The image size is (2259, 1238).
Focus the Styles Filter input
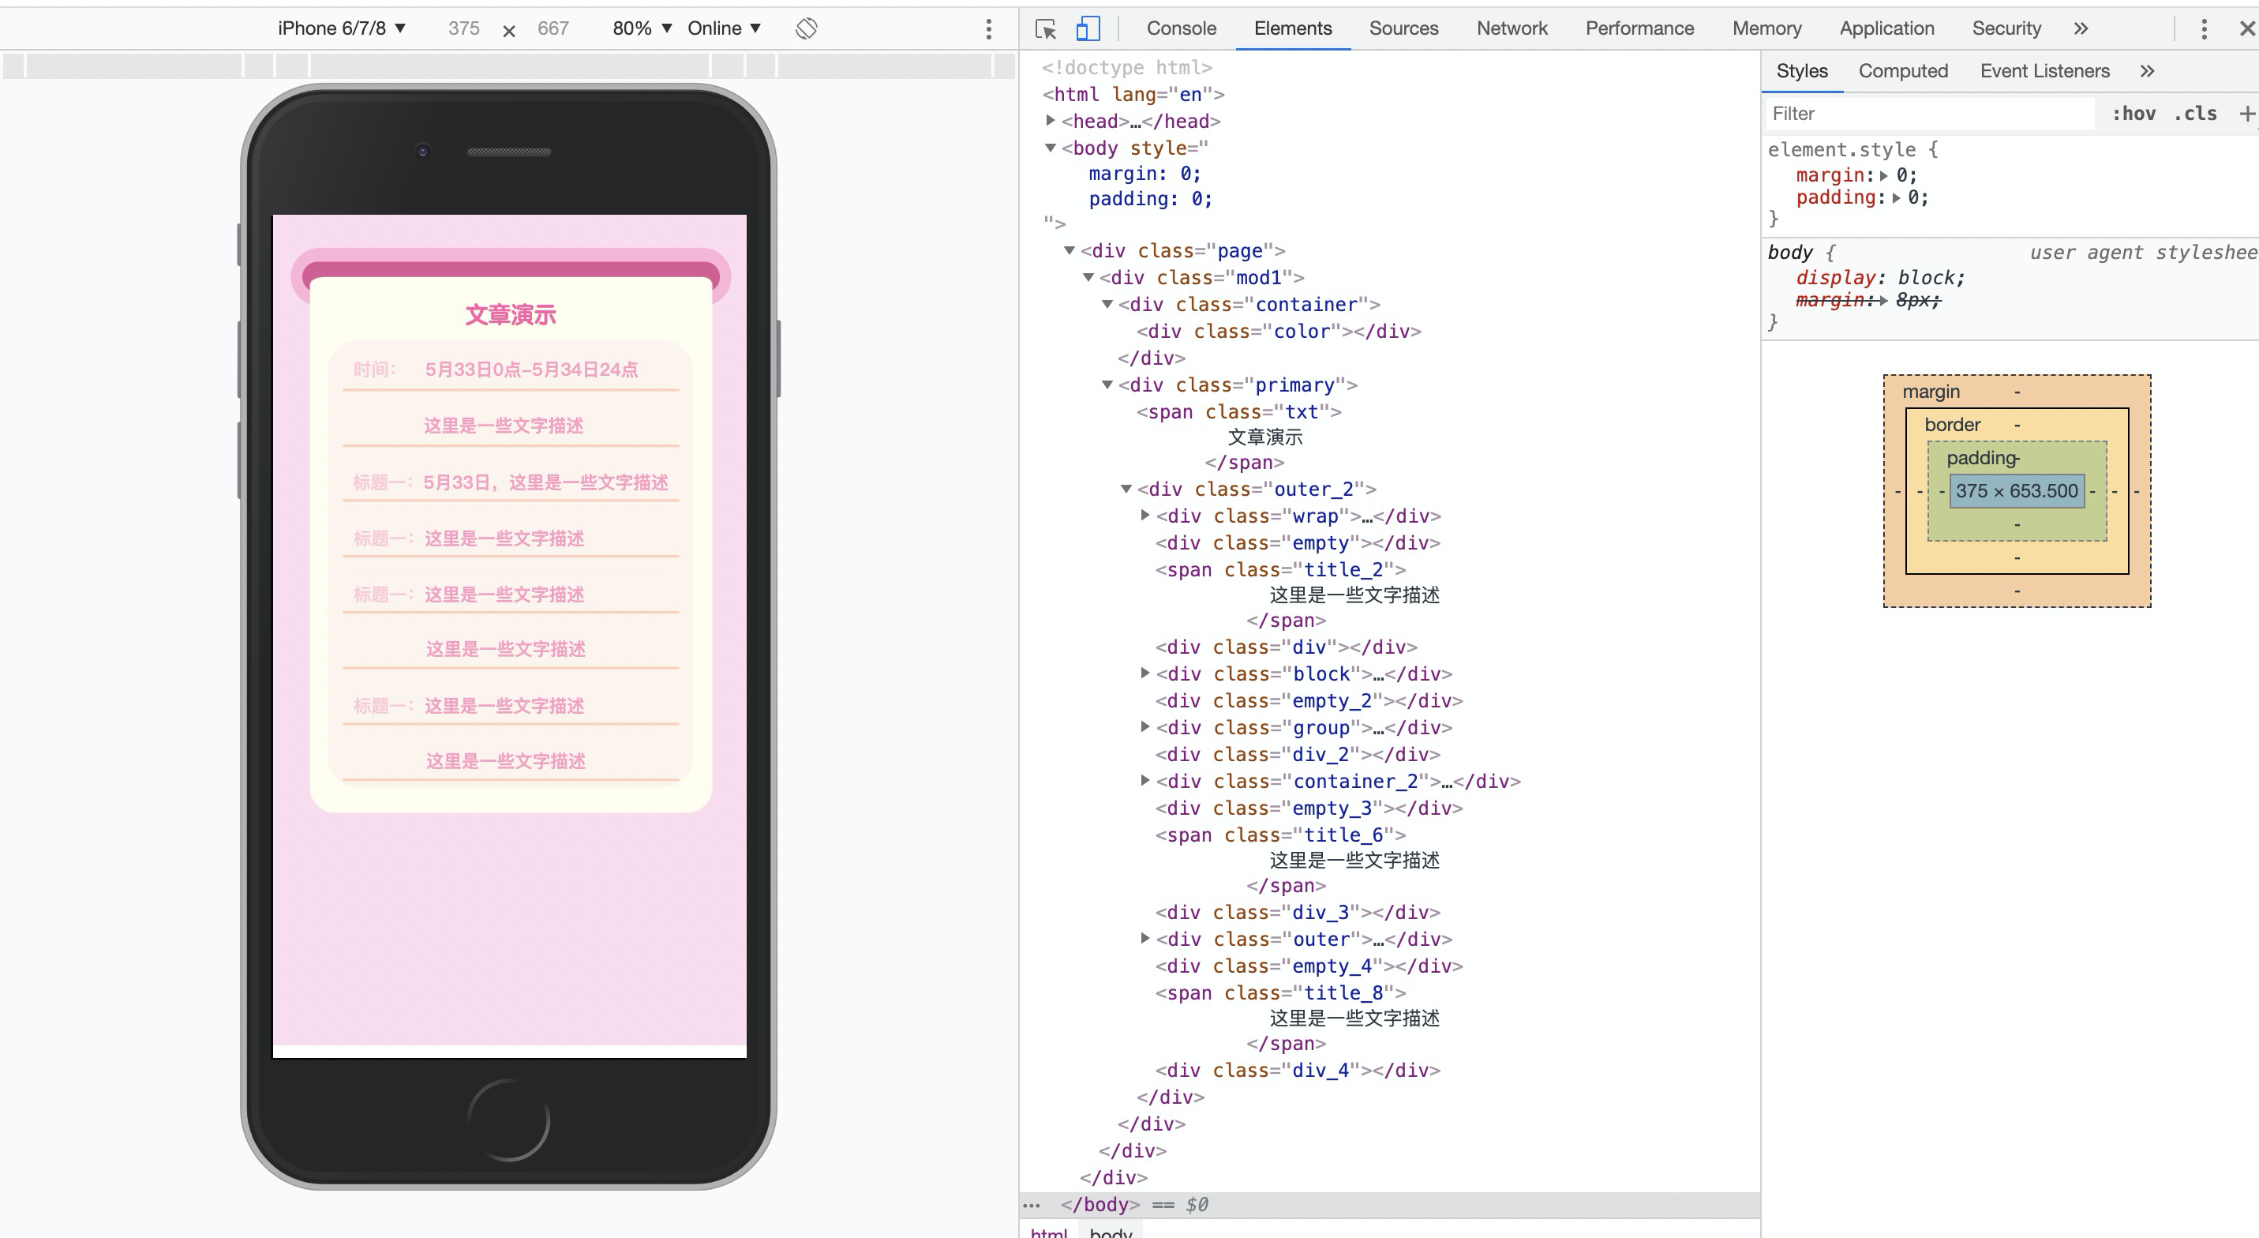(x=1929, y=113)
